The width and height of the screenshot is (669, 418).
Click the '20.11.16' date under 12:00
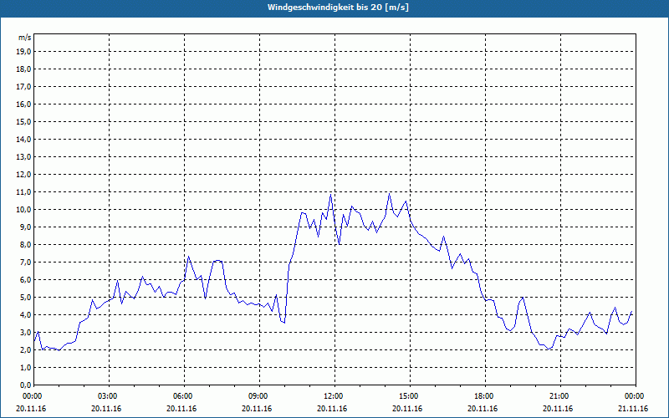coord(332,409)
